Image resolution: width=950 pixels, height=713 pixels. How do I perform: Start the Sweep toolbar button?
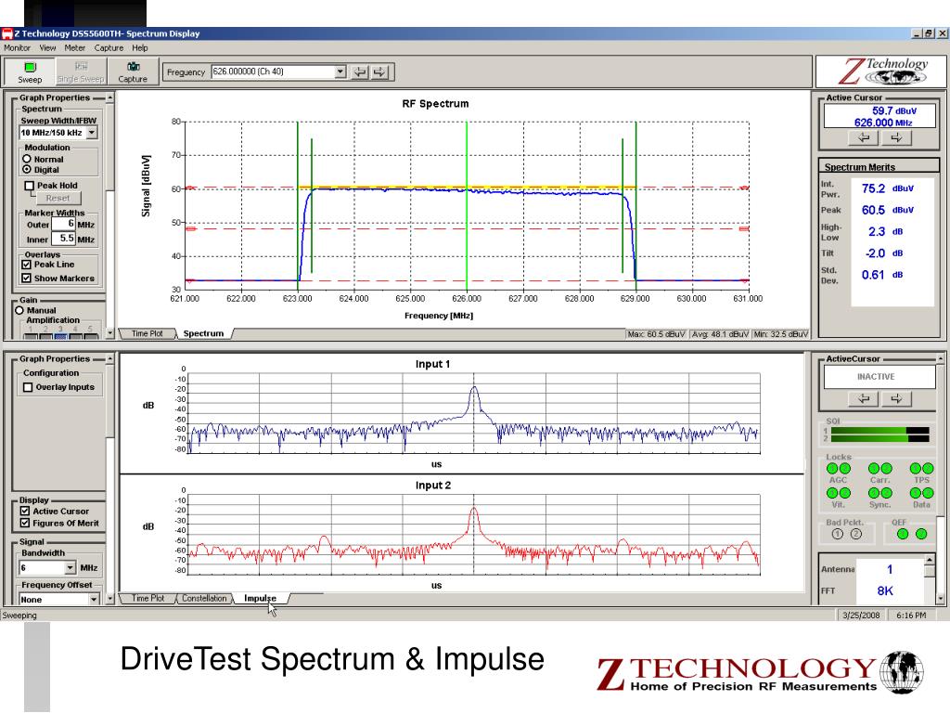point(30,71)
